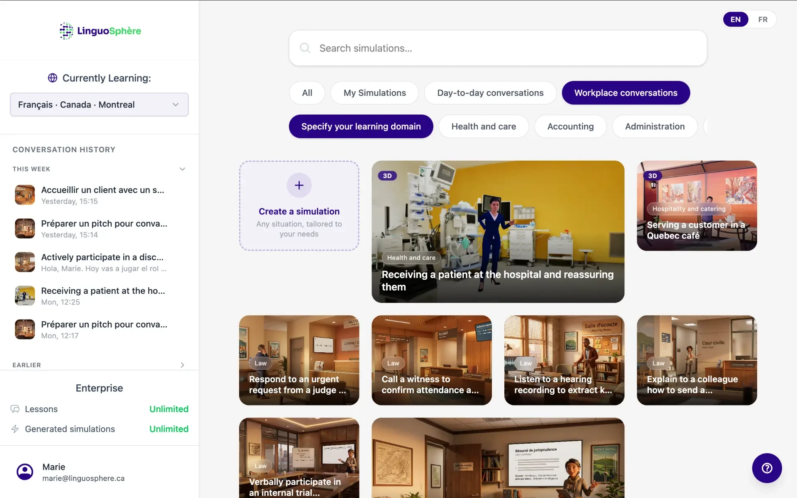Click the Unlimited value next to Lessons

(169, 409)
